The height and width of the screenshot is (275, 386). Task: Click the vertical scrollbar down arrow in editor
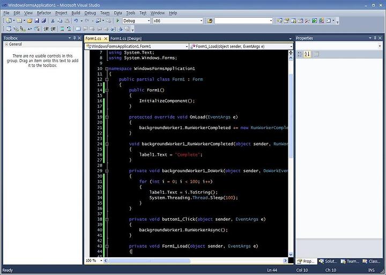pyautogui.click(x=291, y=255)
